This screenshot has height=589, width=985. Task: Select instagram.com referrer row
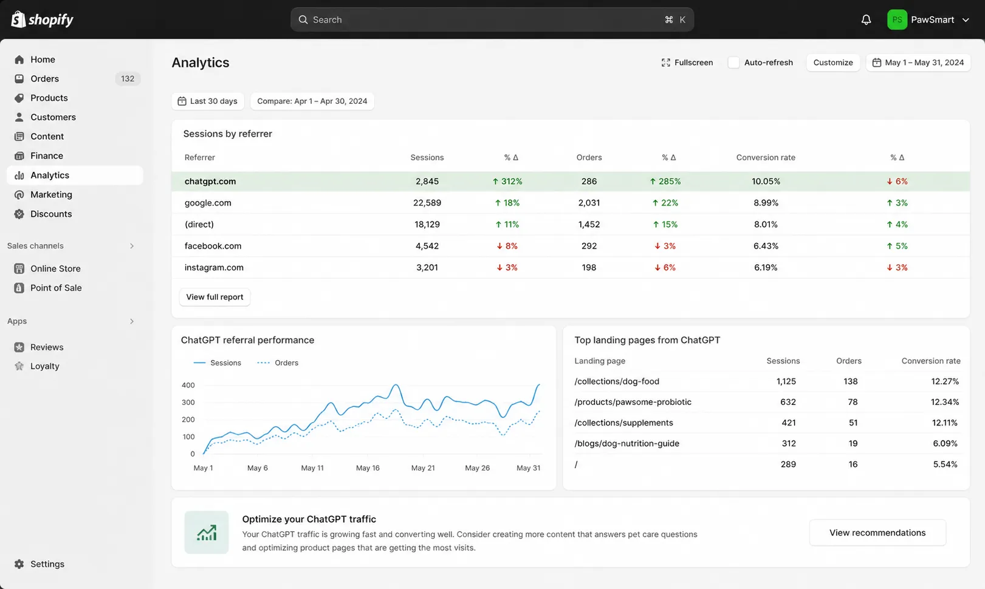click(x=571, y=268)
